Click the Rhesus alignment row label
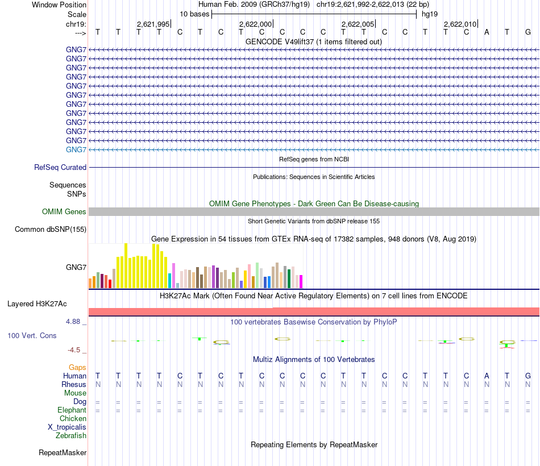Screen dimensions: 540x466 pyautogui.click(x=74, y=384)
